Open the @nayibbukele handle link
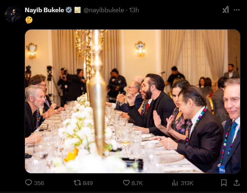247x193 pixels. click(105, 10)
